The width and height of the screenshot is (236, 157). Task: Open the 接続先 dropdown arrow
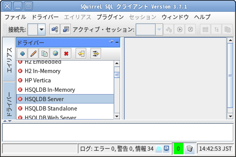pos(42,29)
